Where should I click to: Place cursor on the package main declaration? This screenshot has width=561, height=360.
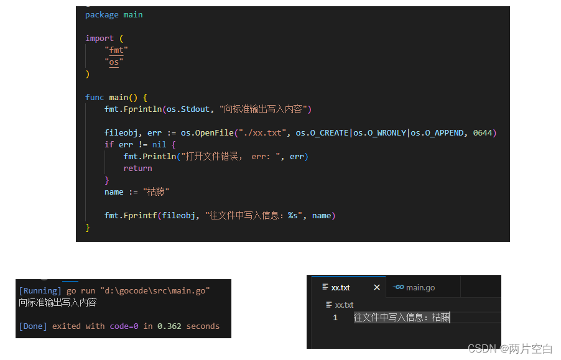(114, 14)
